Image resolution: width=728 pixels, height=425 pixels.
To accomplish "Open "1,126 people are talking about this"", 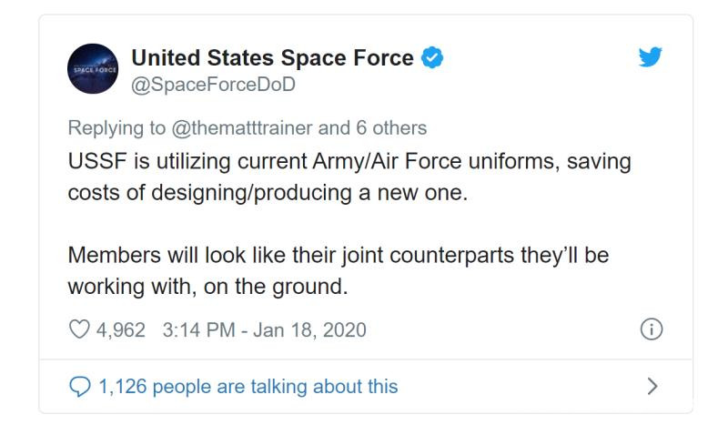I will pos(248,387).
